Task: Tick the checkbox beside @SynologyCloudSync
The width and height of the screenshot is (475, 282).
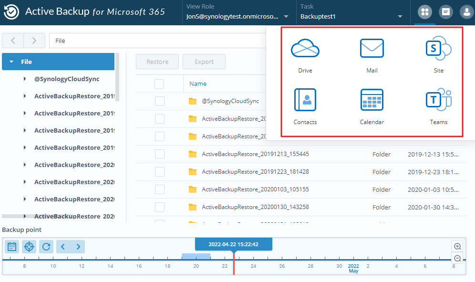Action: coord(160,101)
